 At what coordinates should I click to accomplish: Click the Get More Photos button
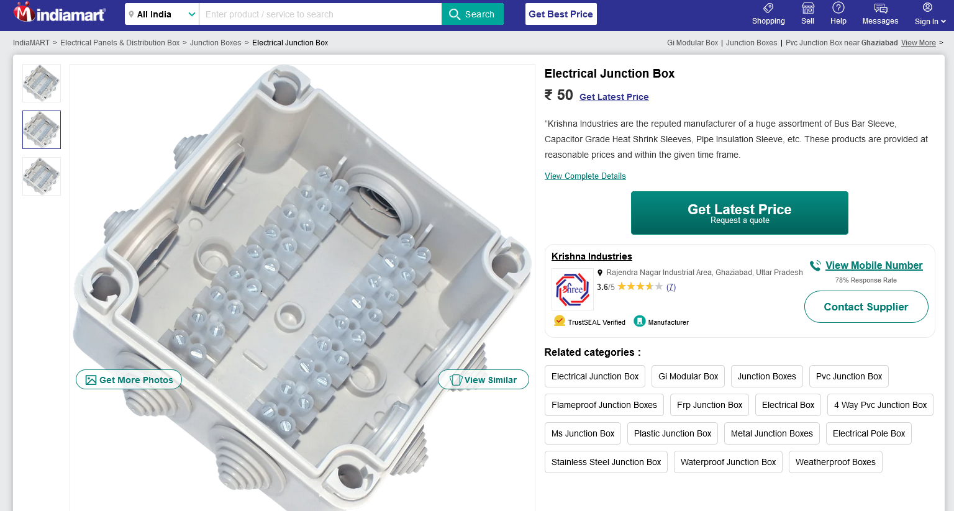click(x=129, y=380)
